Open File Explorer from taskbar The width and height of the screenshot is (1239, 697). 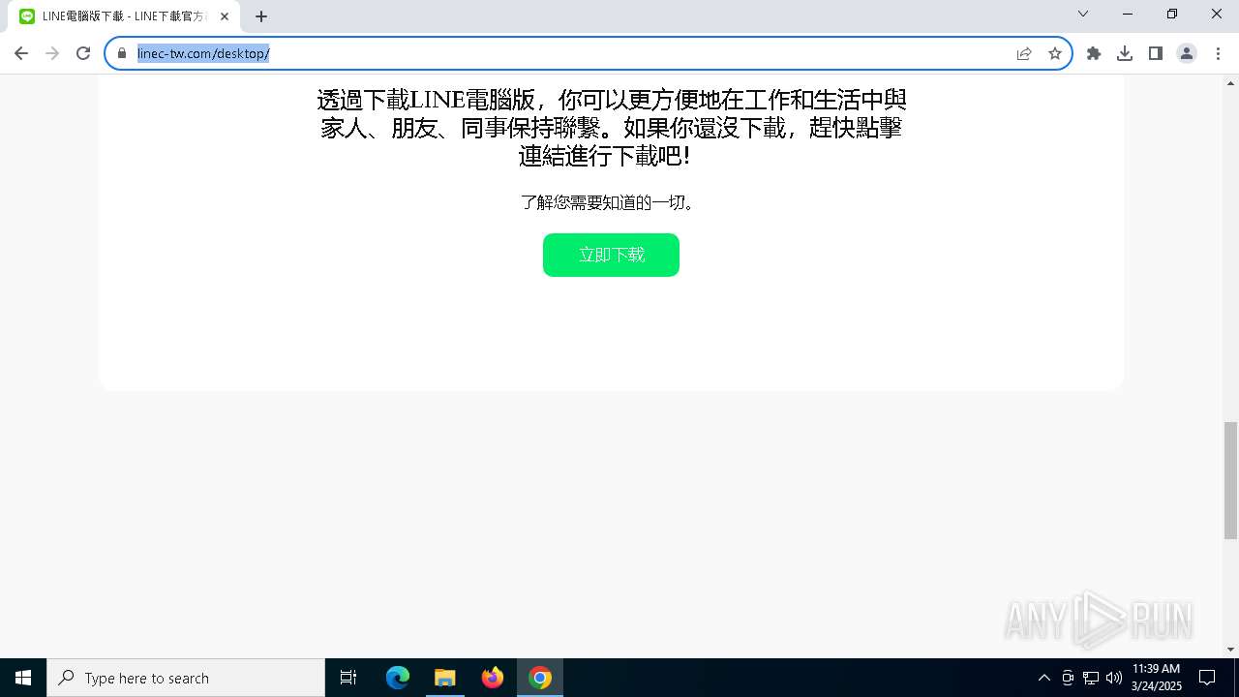[444, 678]
